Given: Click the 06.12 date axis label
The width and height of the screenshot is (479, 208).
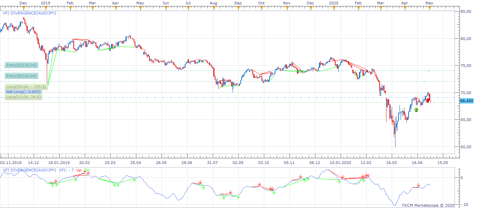Looking at the screenshot, I should [315, 163].
